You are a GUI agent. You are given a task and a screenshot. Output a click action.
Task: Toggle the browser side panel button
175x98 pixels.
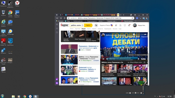coord(57,15)
